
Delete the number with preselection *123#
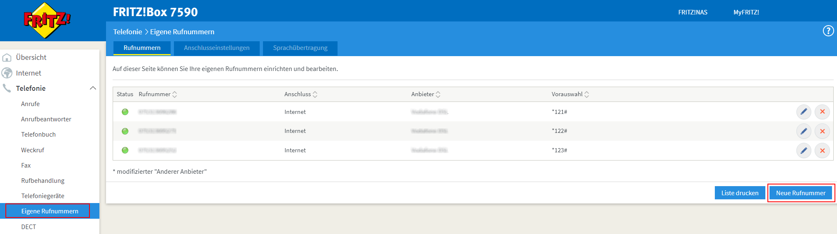pos(822,151)
